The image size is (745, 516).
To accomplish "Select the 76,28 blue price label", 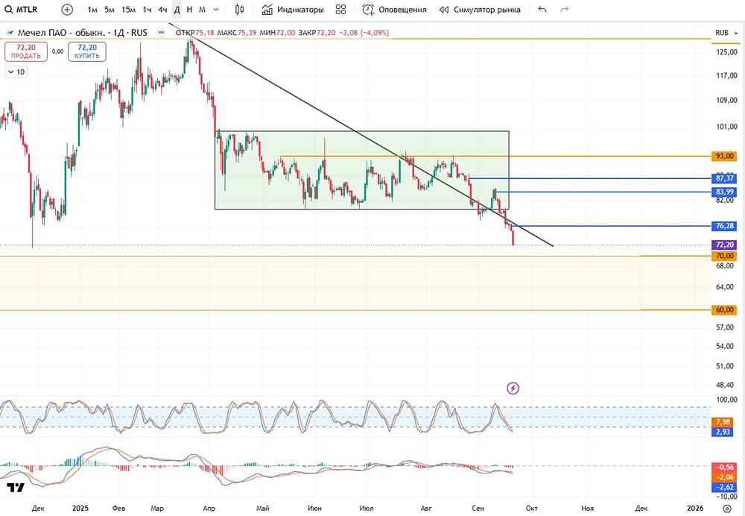I will pyautogui.click(x=724, y=227).
